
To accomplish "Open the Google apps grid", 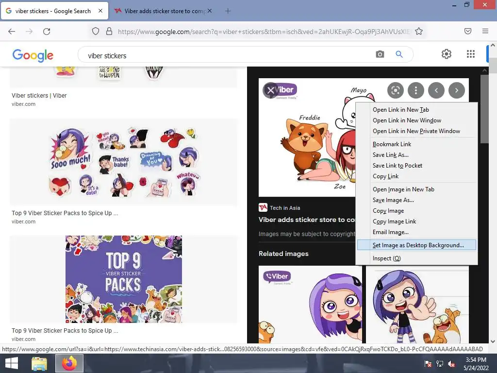I will pyautogui.click(x=471, y=54).
